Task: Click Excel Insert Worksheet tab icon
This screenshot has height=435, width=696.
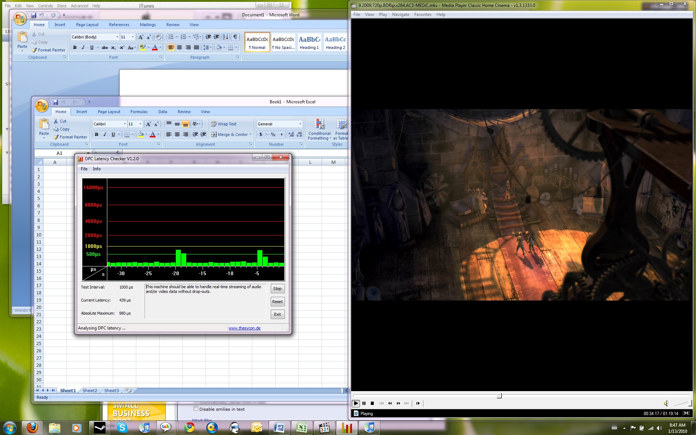Action: 128,390
